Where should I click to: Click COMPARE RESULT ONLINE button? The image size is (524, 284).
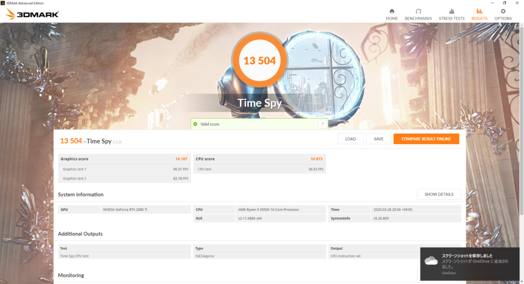(x=426, y=139)
